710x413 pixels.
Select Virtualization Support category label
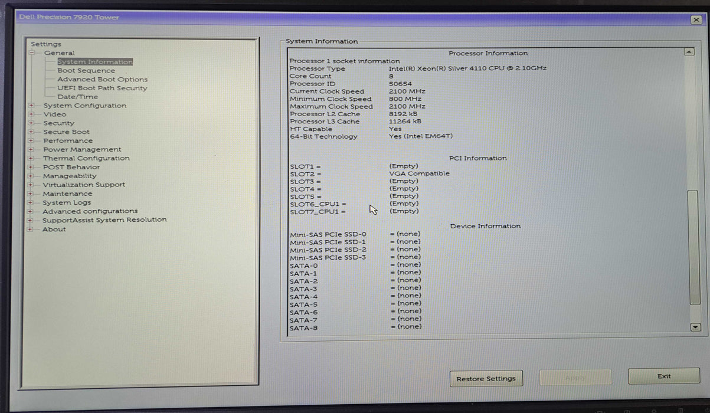tap(84, 185)
